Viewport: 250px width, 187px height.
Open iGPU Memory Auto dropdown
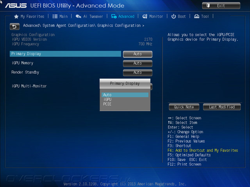137,63
